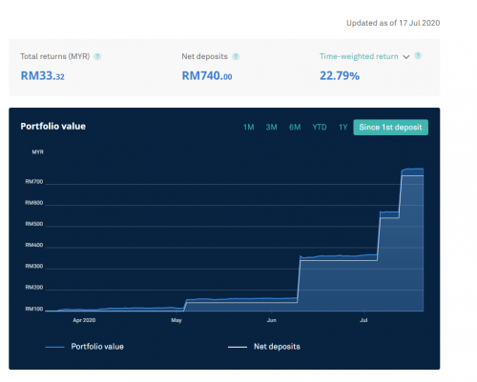477x382 pixels.
Task: Select the Since 1st deposit button
Action: click(390, 128)
